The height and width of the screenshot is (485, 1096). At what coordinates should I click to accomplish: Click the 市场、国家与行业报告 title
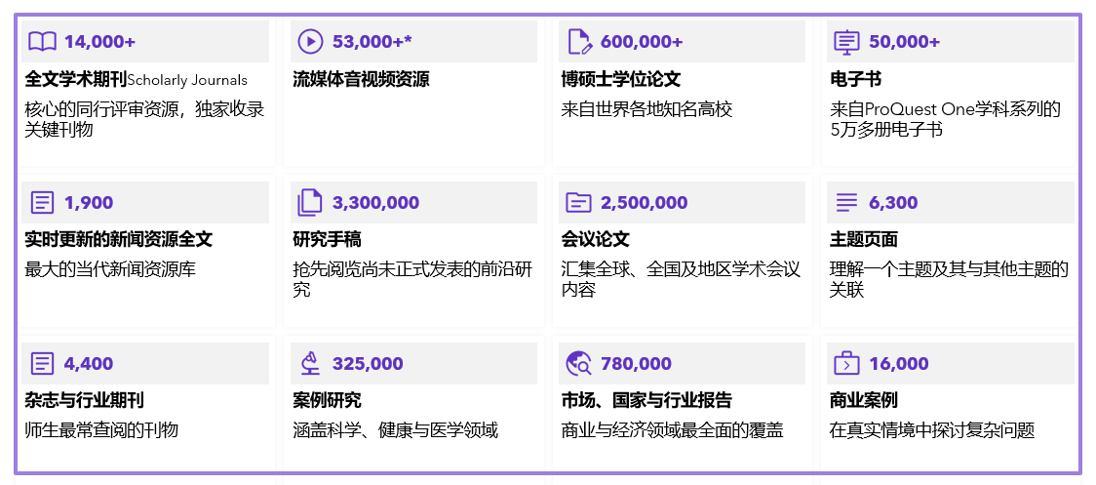coord(646,401)
